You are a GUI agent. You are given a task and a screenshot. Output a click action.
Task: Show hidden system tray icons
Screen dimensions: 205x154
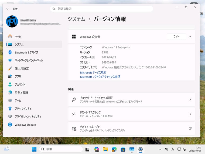160,149
